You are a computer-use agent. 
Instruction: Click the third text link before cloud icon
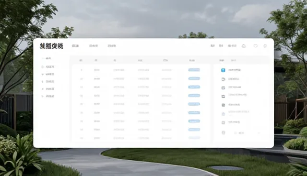[232, 46]
